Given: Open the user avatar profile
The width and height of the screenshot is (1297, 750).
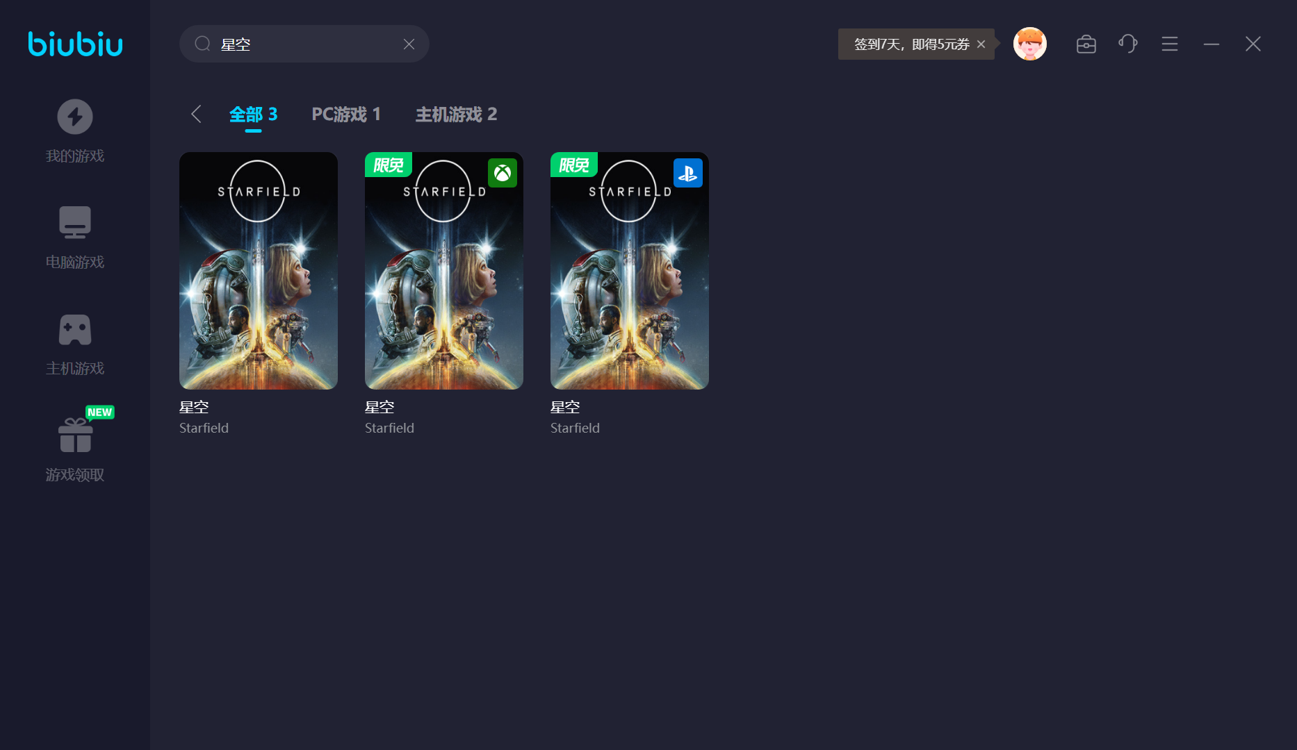Looking at the screenshot, I should point(1030,44).
